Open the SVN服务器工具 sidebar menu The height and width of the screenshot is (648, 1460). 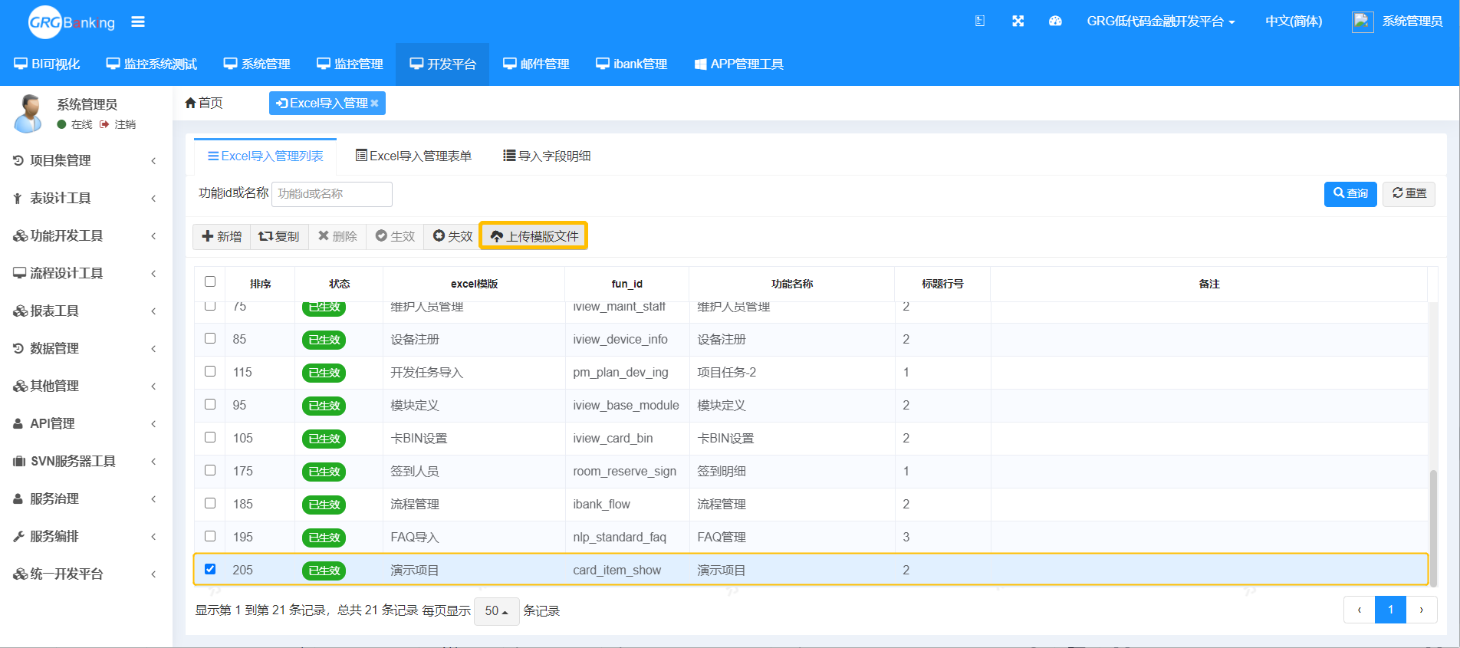click(x=86, y=461)
